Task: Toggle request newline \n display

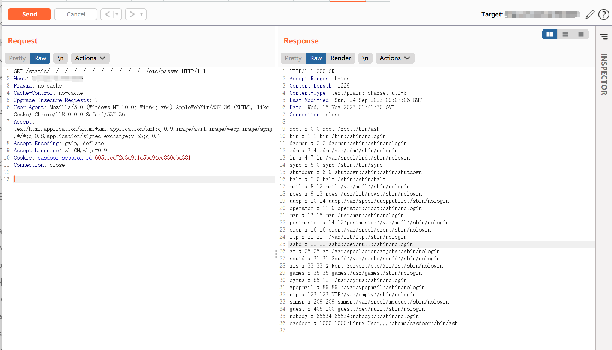Action: 61,58
